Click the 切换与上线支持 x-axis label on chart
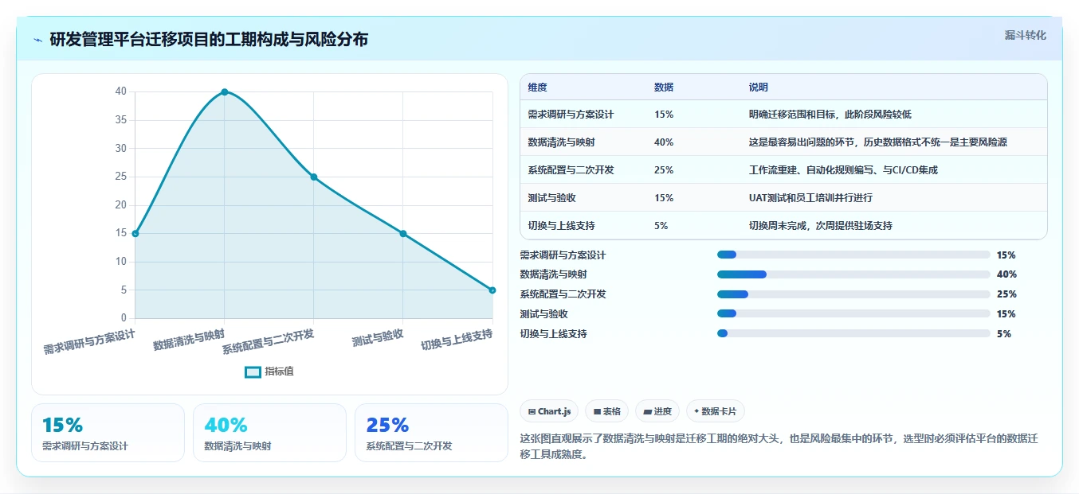Image resolution: width=1079 pixels, height=494 pixels. pos(457,340)
